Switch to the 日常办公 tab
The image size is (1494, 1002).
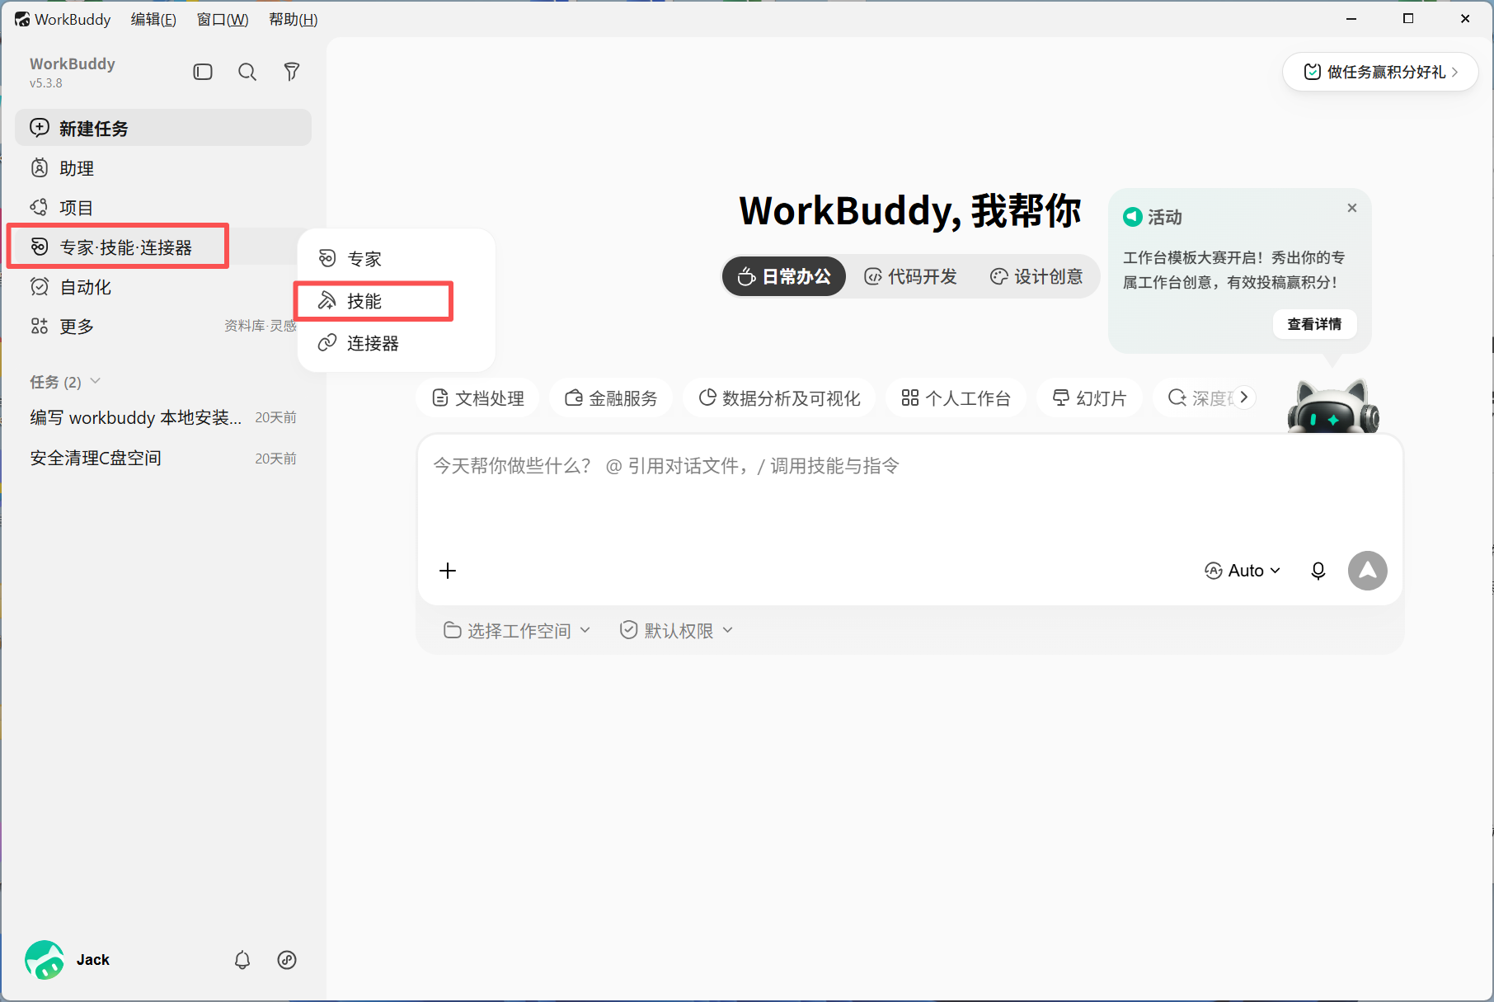click(x=784, y=276)
